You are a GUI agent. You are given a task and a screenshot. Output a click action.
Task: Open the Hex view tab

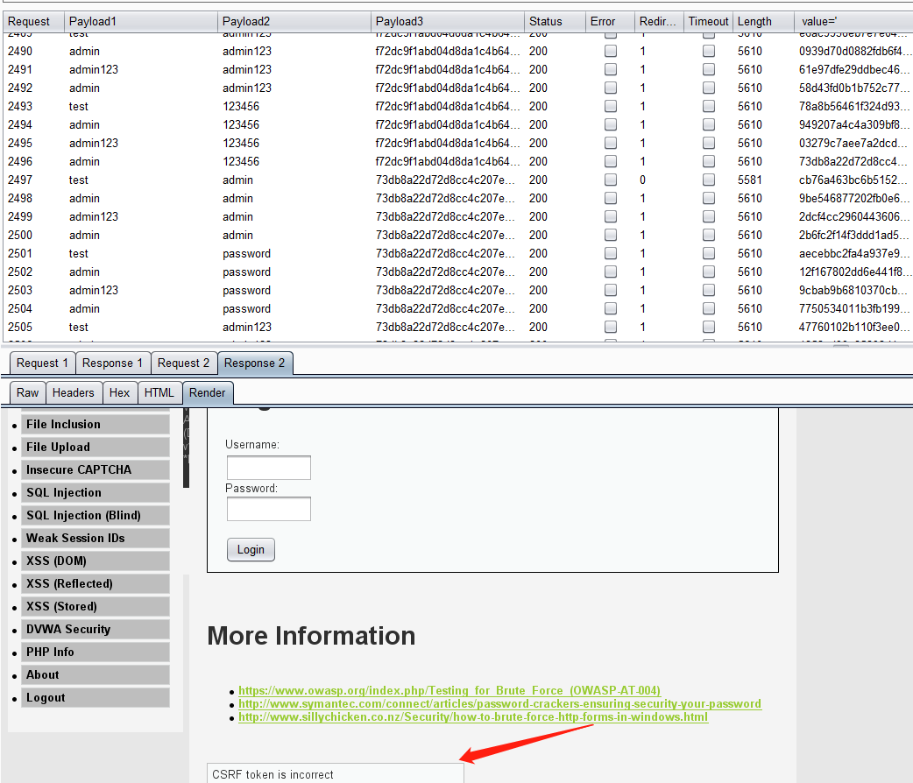point(120,393)
